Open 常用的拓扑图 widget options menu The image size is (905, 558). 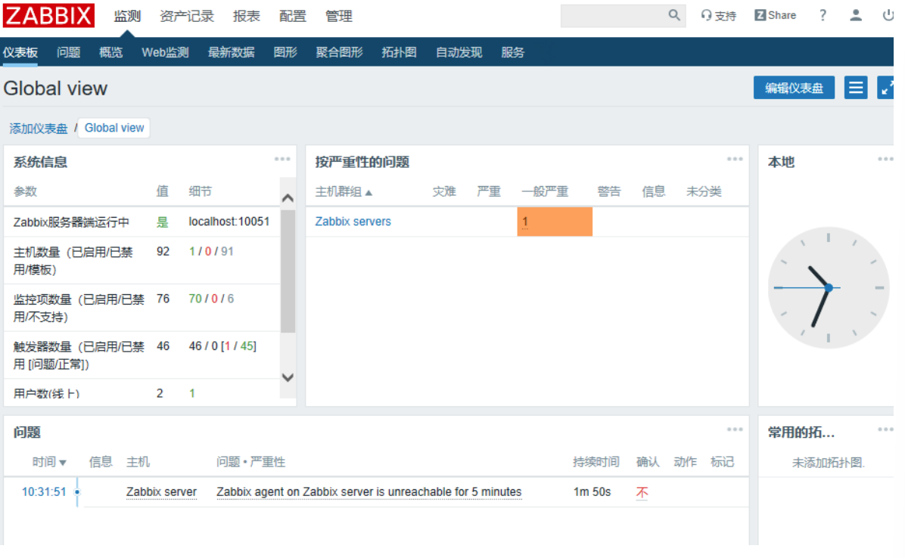pyautogui.click(x=885, y=429)
